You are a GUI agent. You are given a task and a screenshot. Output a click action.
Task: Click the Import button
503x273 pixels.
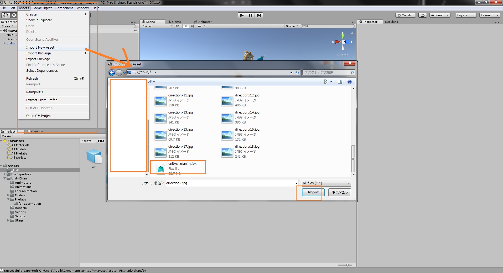tap(313, 192)
